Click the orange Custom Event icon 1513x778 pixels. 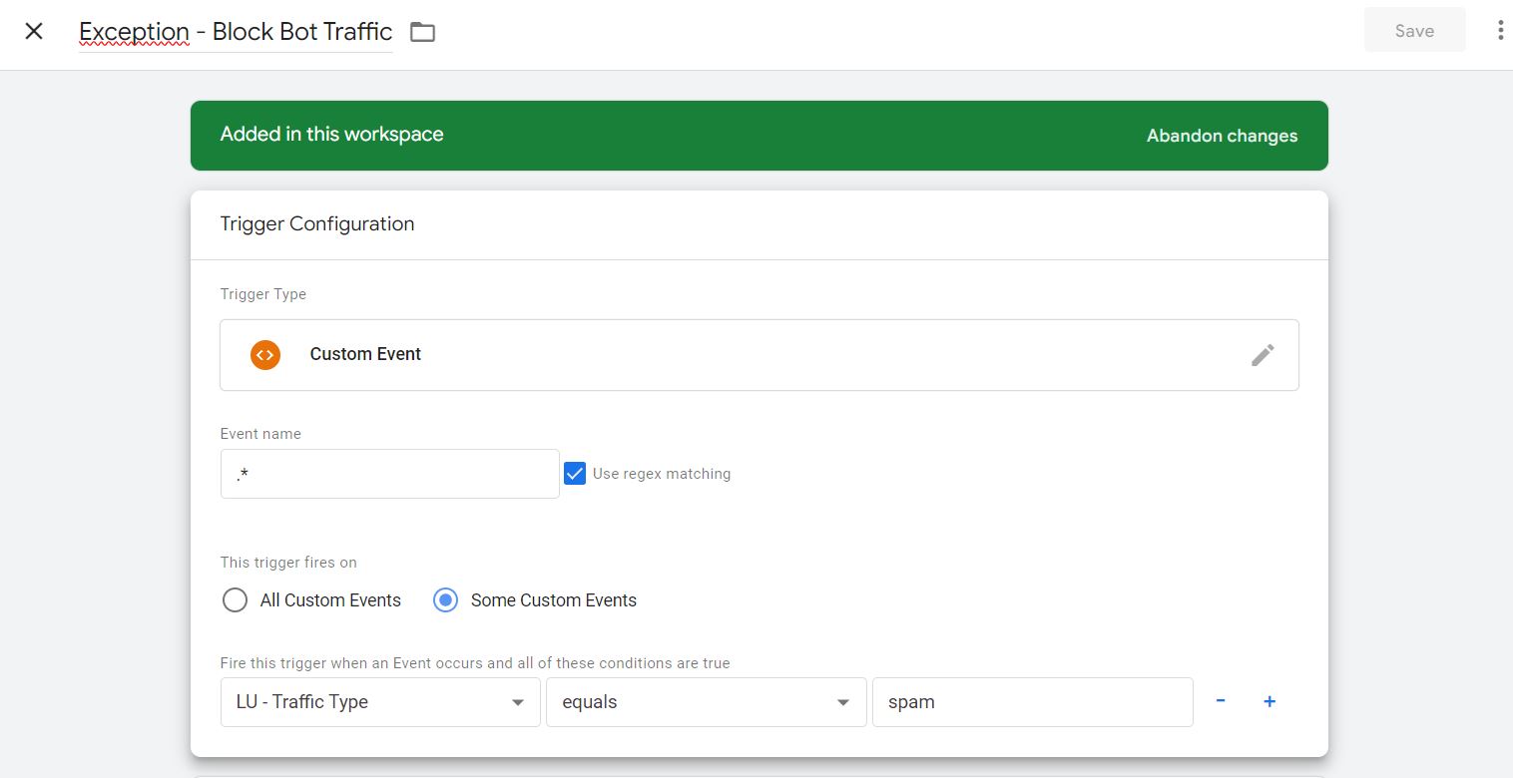[265, 354]
